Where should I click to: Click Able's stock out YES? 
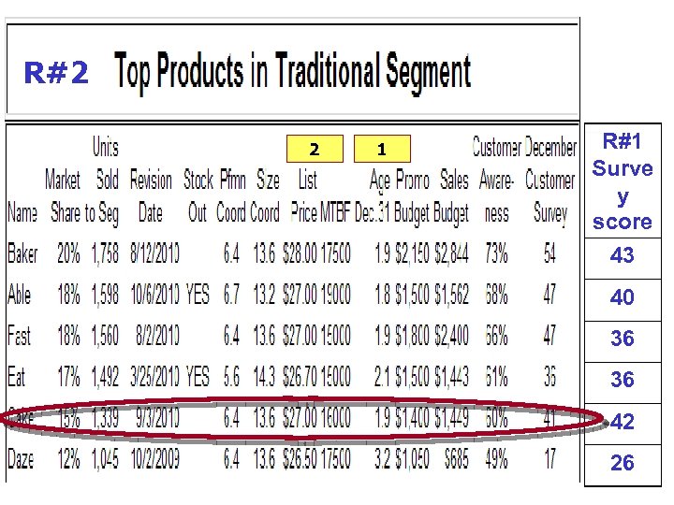tap(198, 295)
